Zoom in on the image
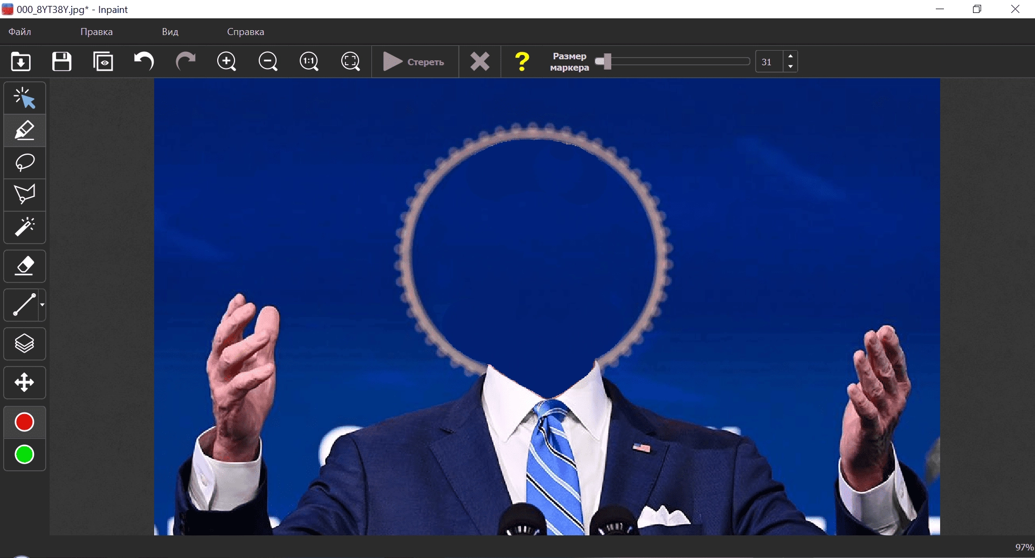The width and height of the screenshot is (1035, 558). (227, 61)
